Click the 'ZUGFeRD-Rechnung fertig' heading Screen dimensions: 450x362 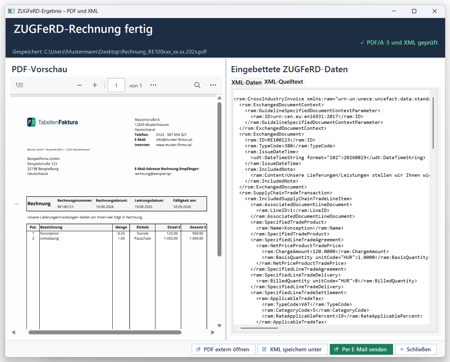point(83,29)
